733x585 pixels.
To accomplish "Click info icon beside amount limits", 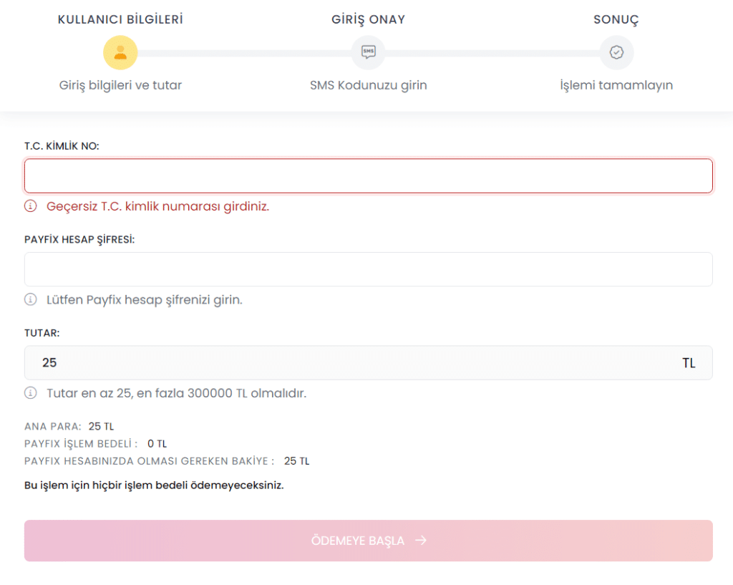I will (x=30, y=393).
